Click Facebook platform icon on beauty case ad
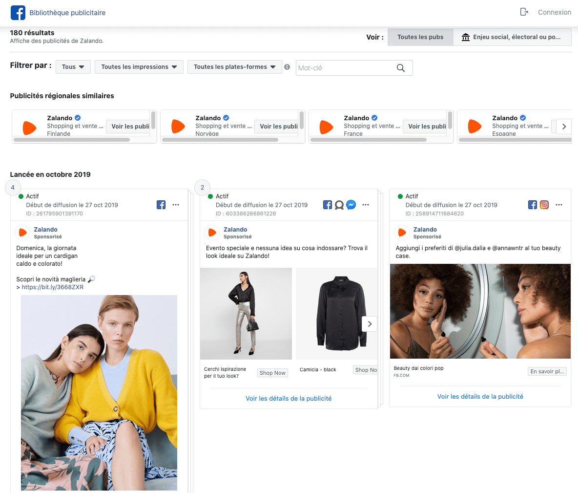This screenshot has width=578, height=493. [x=532, y=205]
